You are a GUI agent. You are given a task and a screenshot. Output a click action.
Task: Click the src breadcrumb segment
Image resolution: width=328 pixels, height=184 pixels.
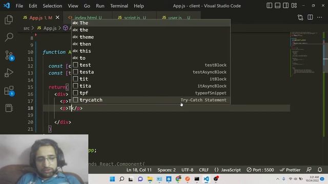tap(26, 28)
